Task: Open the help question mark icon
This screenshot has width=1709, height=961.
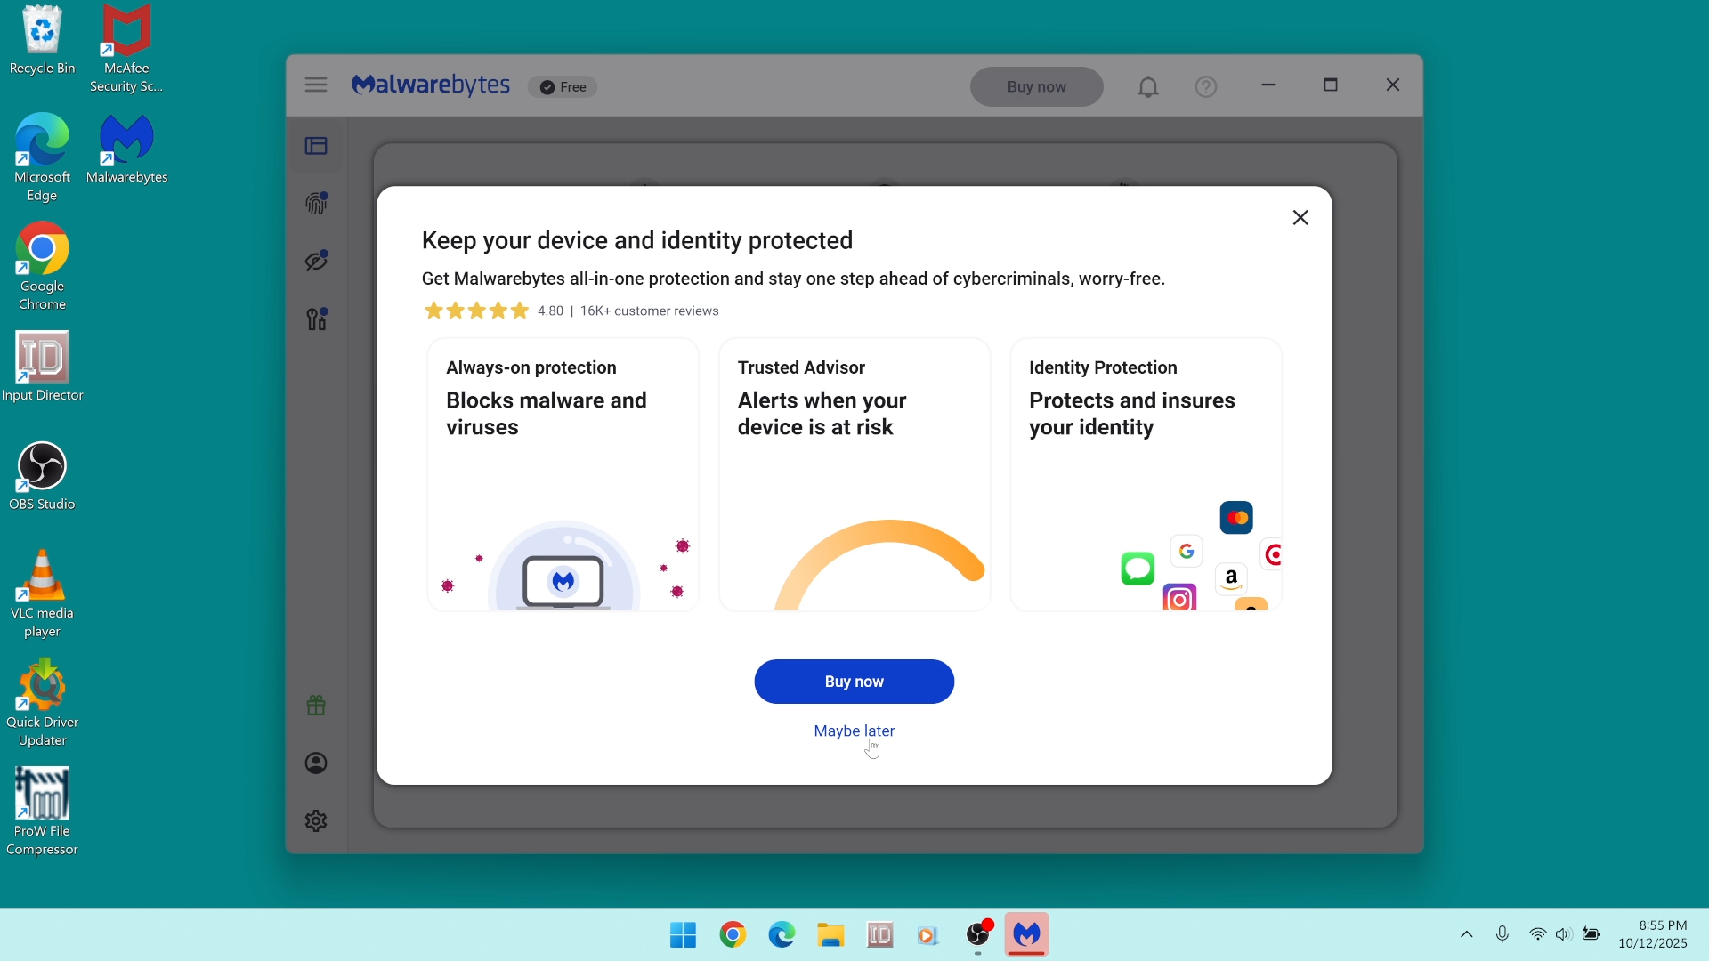Action: tap(1206, 86)
